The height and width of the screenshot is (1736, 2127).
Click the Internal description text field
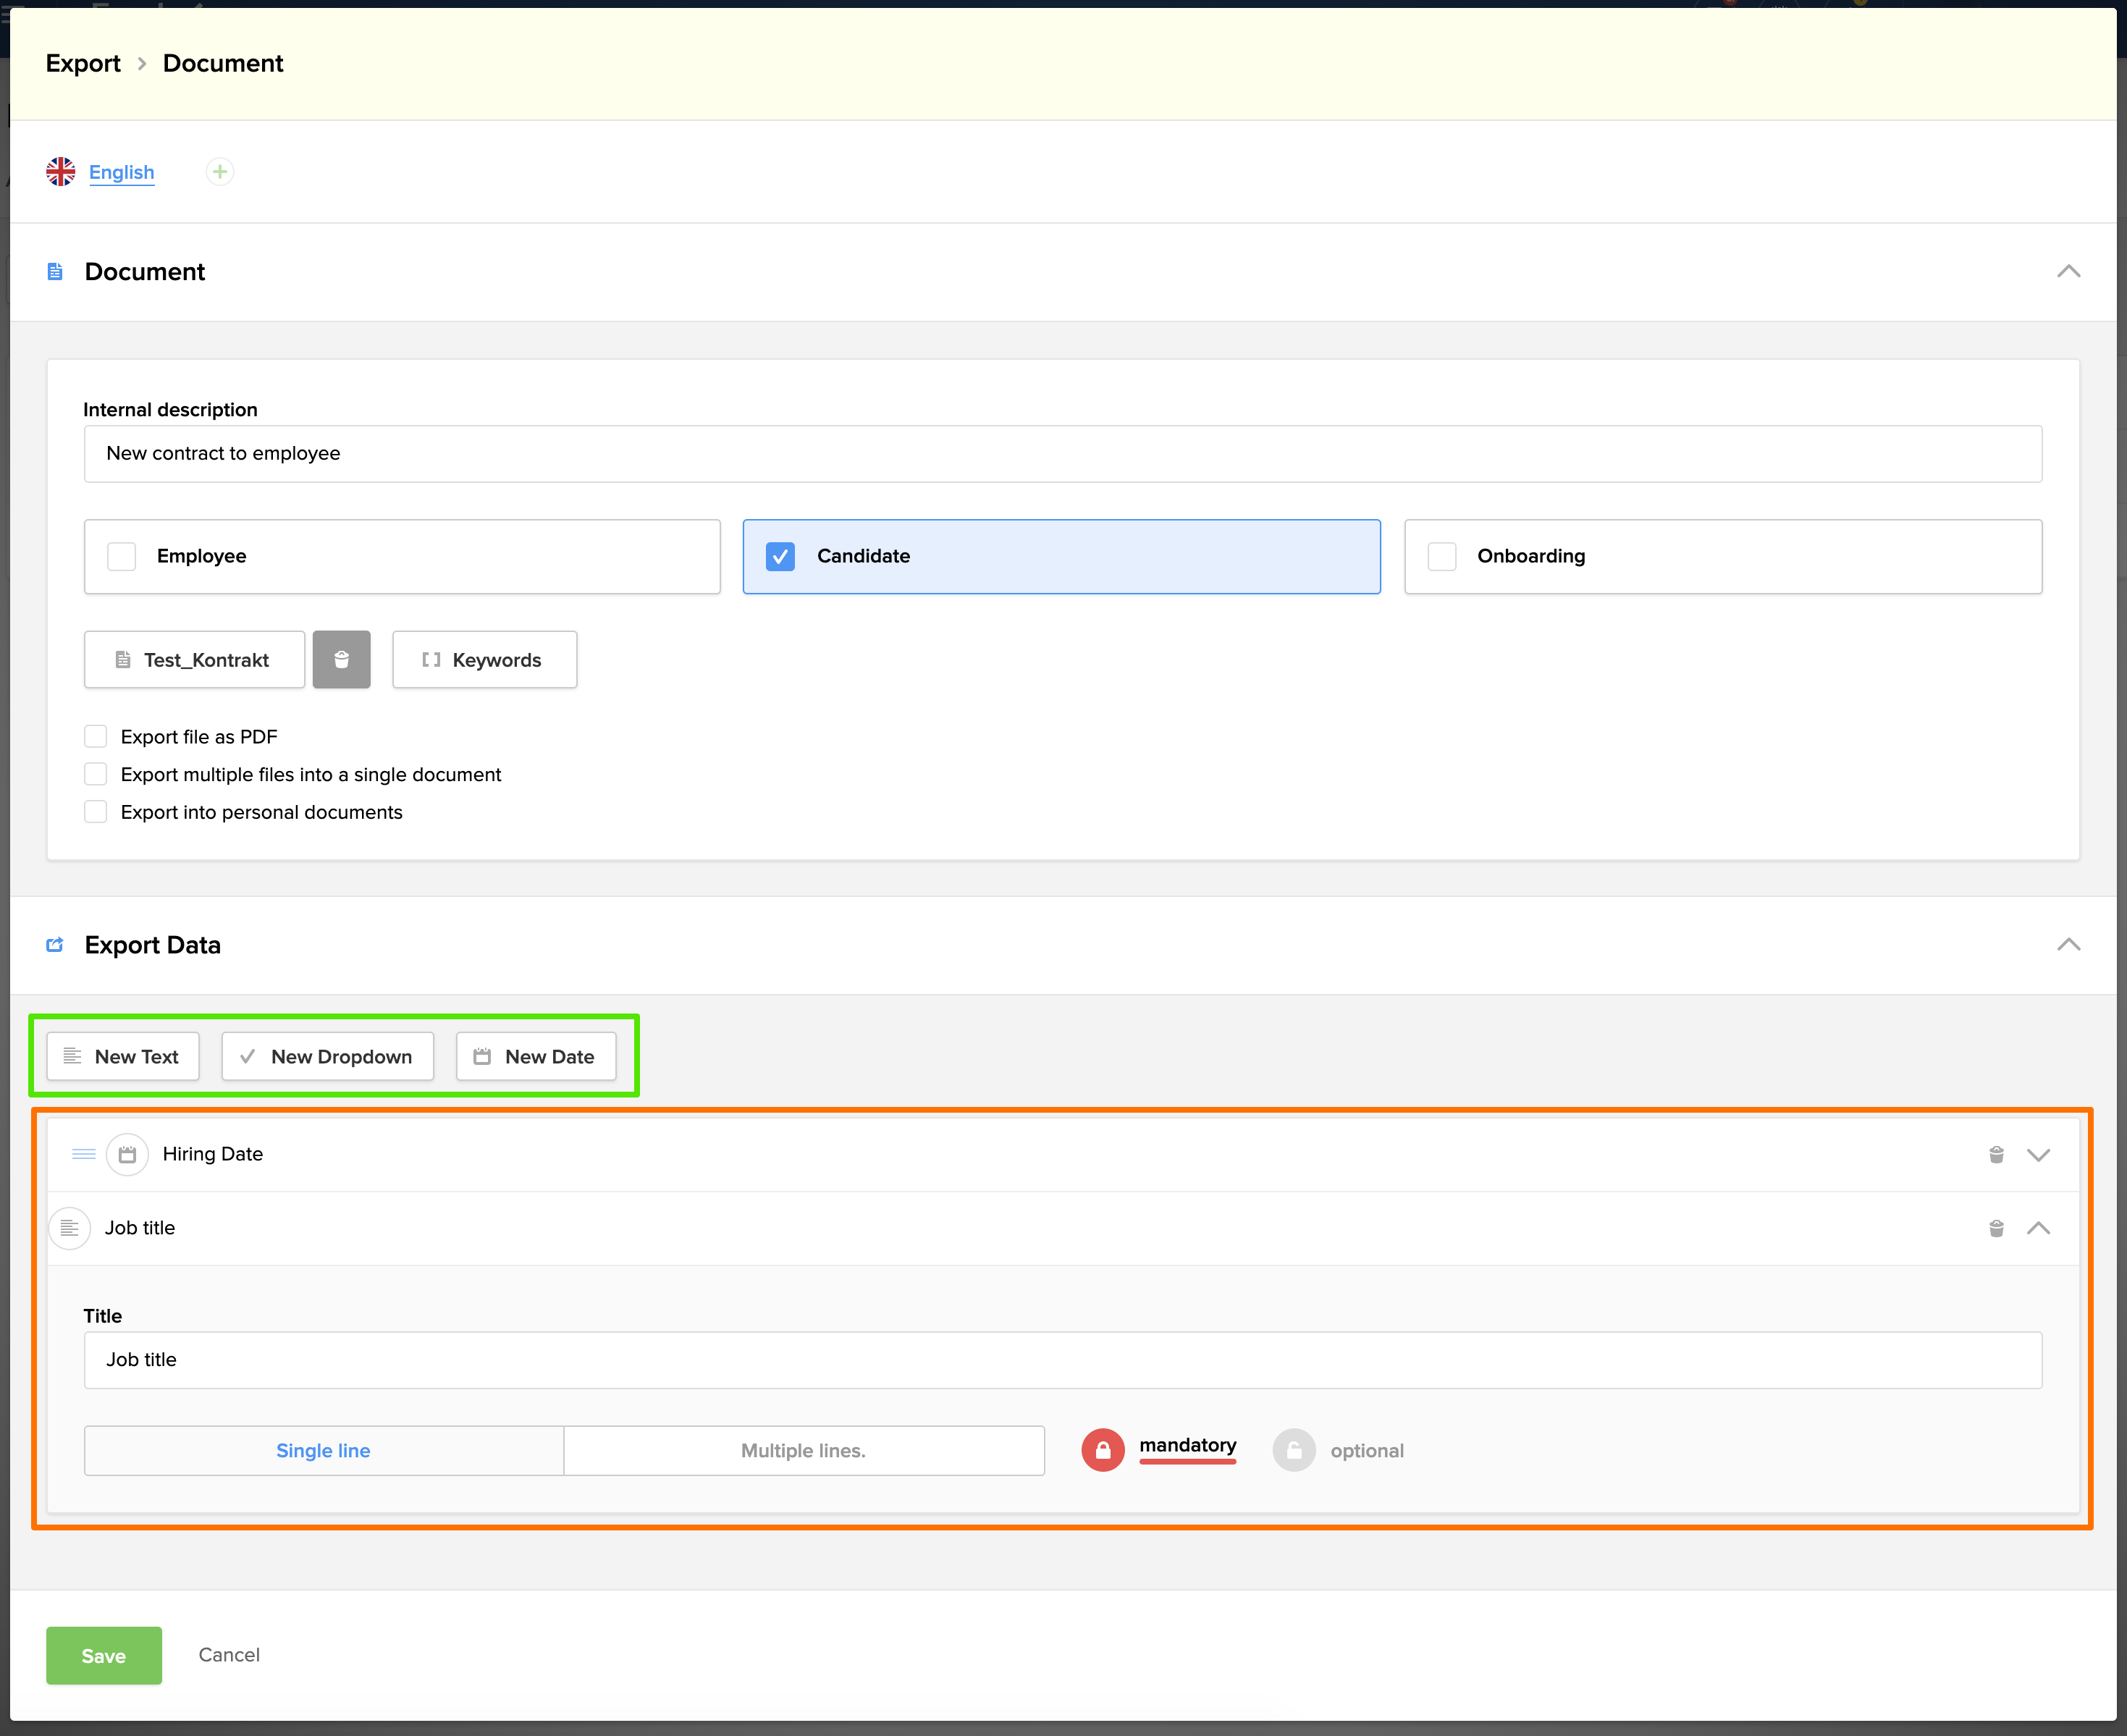[1062, 454]
